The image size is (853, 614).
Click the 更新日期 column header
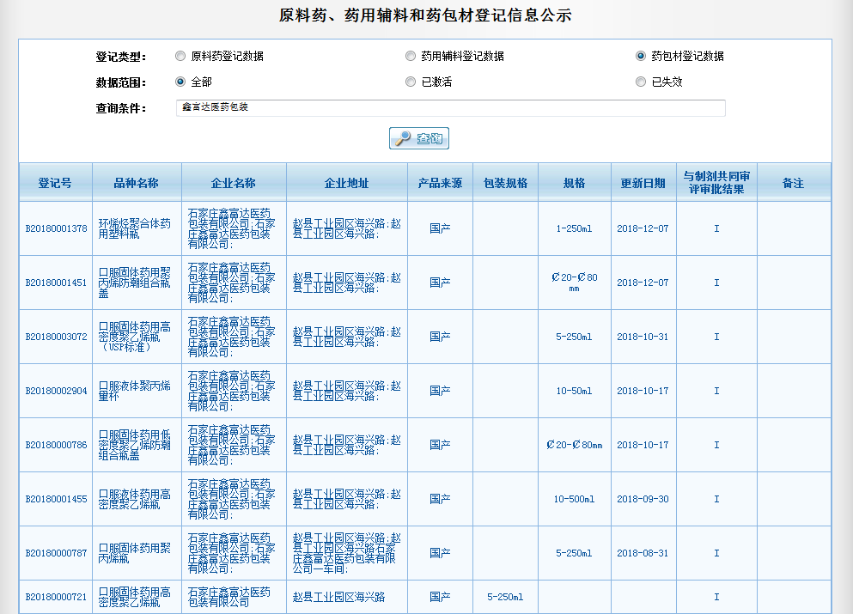643,183
